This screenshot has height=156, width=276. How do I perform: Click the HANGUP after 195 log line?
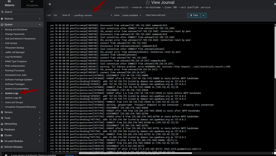pos(125,111)
